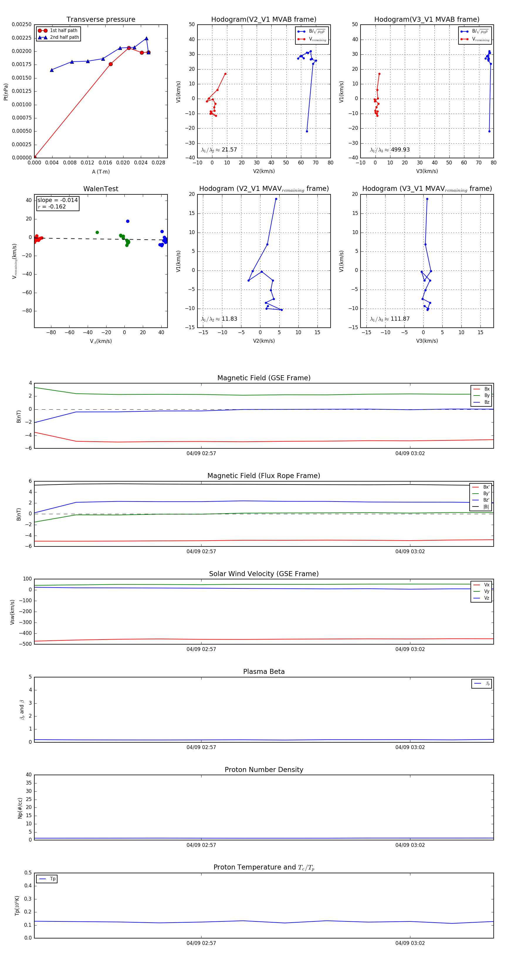
Task: Select the Vz legend entry
Action: coord(481,598)
